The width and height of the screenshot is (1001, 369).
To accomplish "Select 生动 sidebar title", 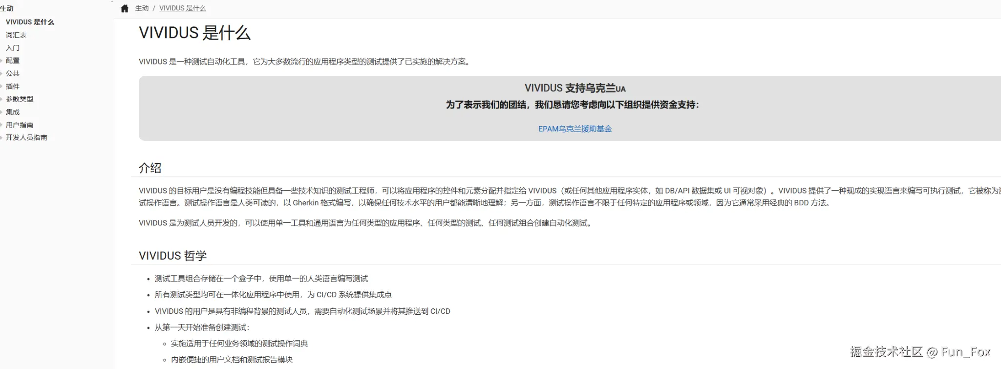I will [x=7, y=8].
